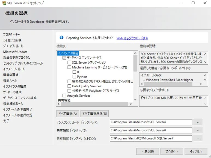
Task: Select the セットアップ ファイルのインストール step
Action: (23, 63)
